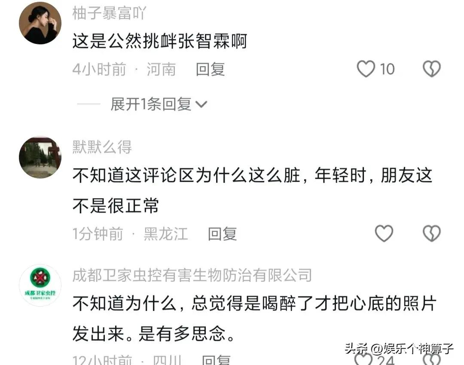The height and width of the screenshot is (365, 464).
Task: Open username 默默么得
Action: pyautogui.click(x=102, y=147)
